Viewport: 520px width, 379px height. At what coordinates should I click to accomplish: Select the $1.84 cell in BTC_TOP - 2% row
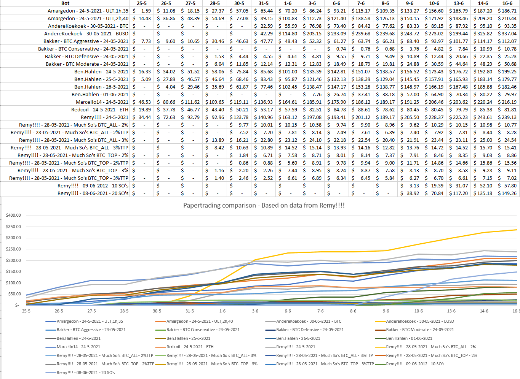239,155
